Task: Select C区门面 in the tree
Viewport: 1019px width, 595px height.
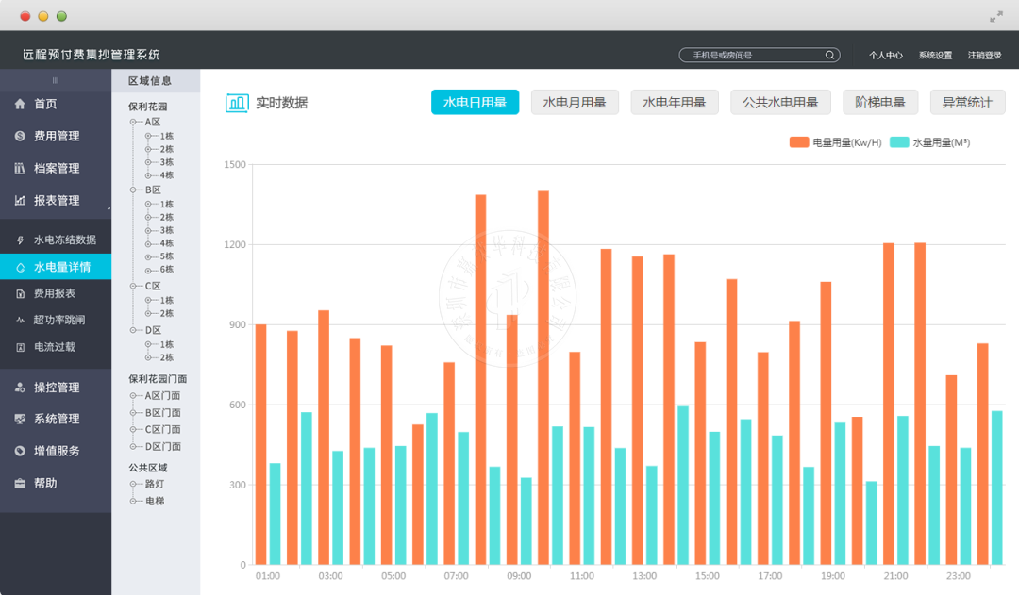Action: pyautogui.click(x=162, y=429)
